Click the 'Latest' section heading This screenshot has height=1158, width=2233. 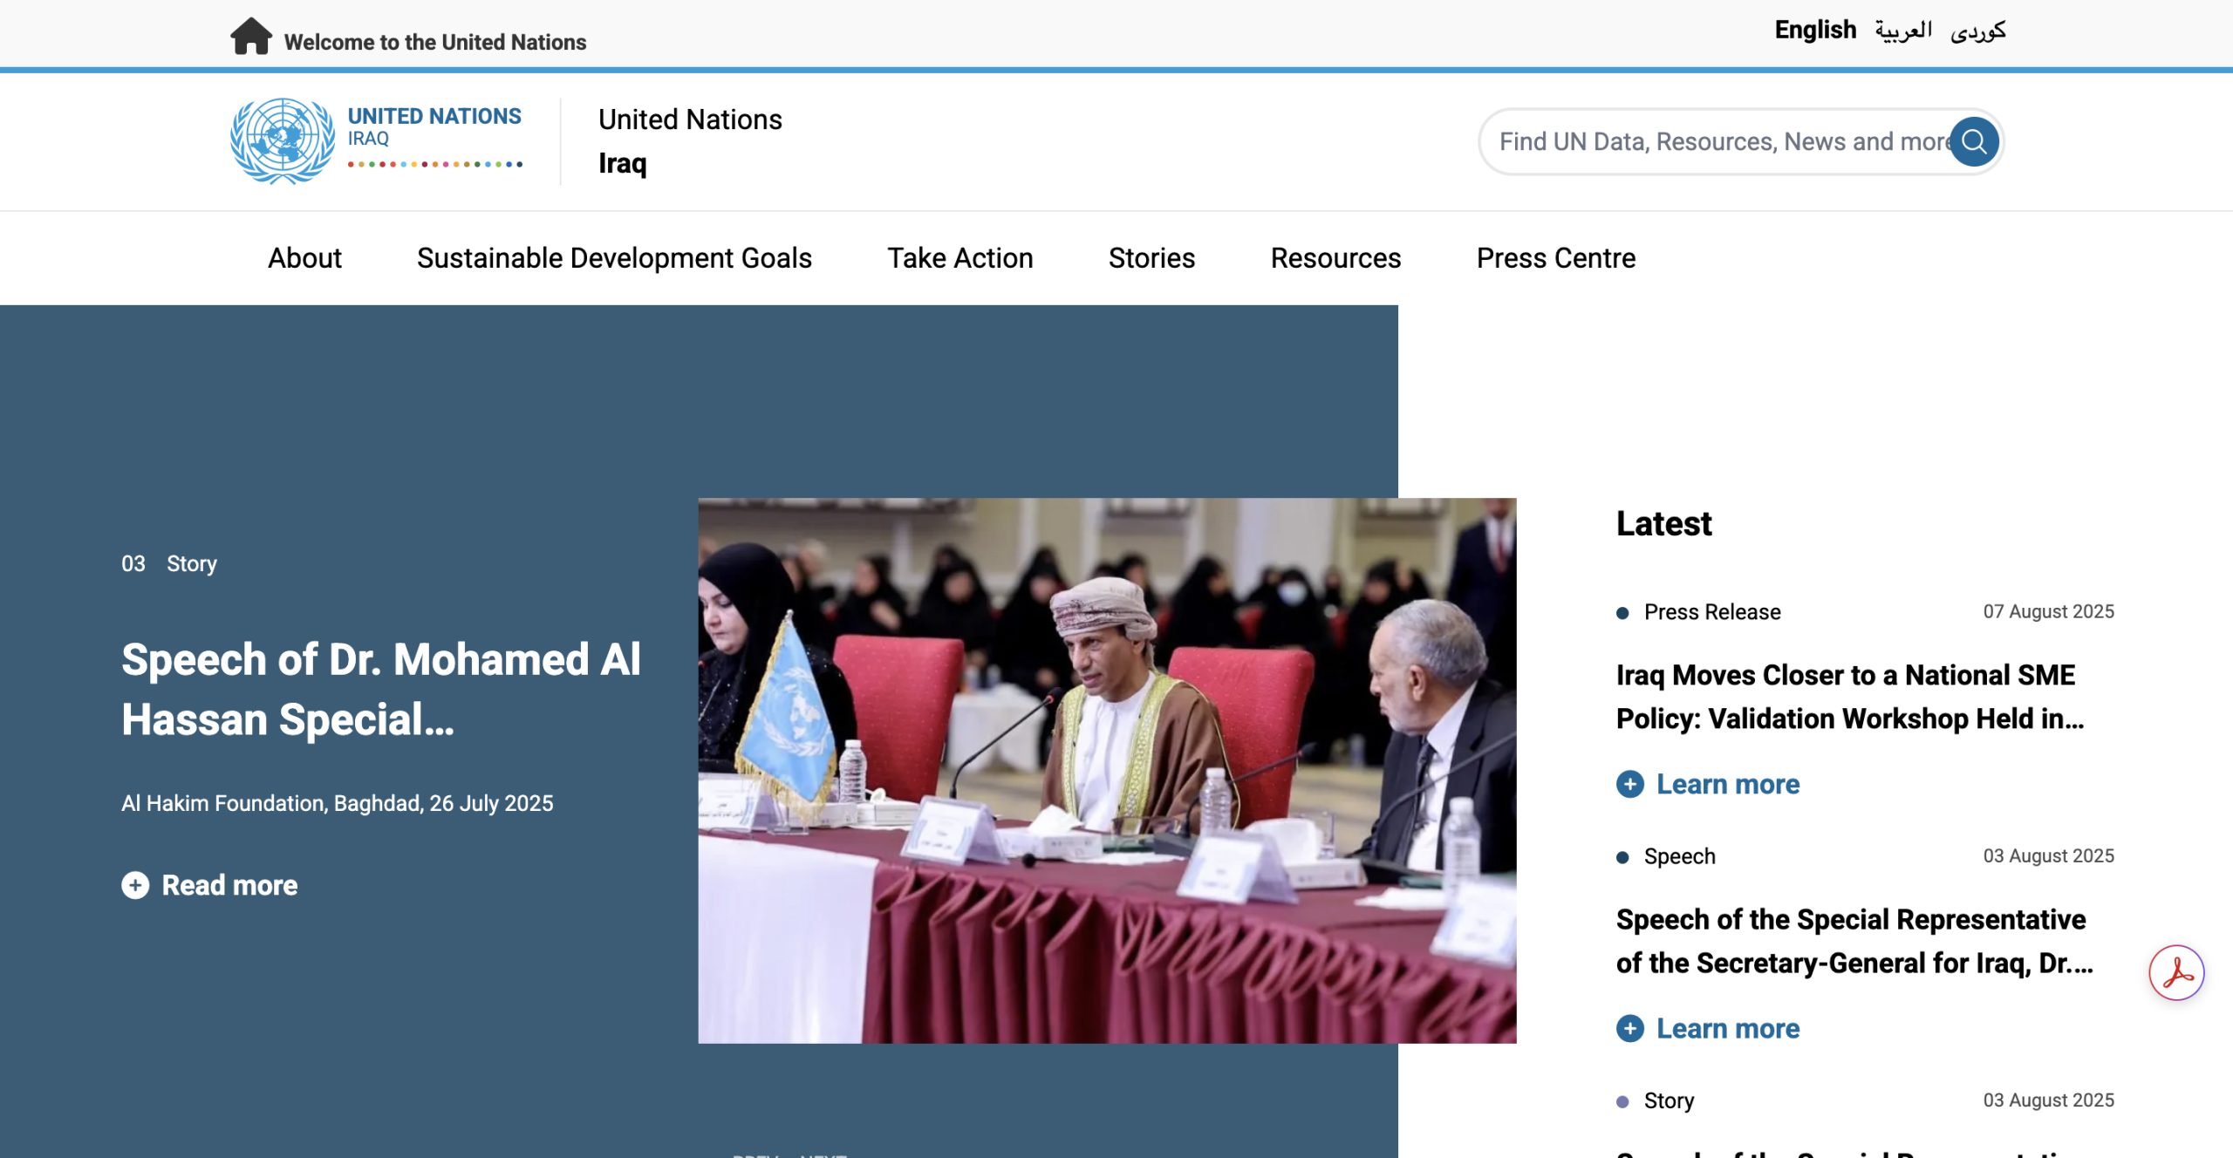pos(1663,523)
